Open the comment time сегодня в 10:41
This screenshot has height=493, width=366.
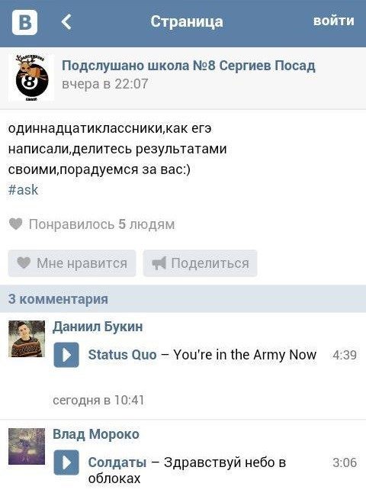pyautogui.click(x=98, y=400)
